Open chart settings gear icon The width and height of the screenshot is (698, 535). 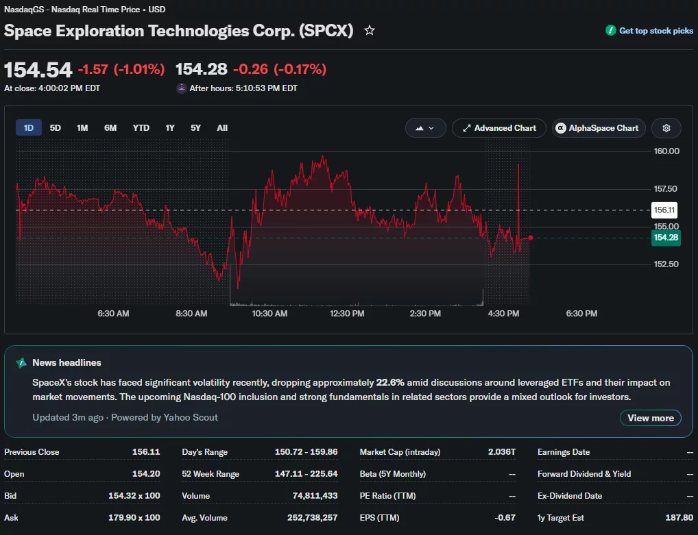(x=666, y=128)
